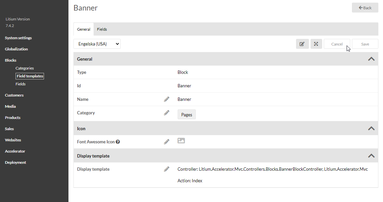
Task: Select the General tab
Action: coord(84,29)
